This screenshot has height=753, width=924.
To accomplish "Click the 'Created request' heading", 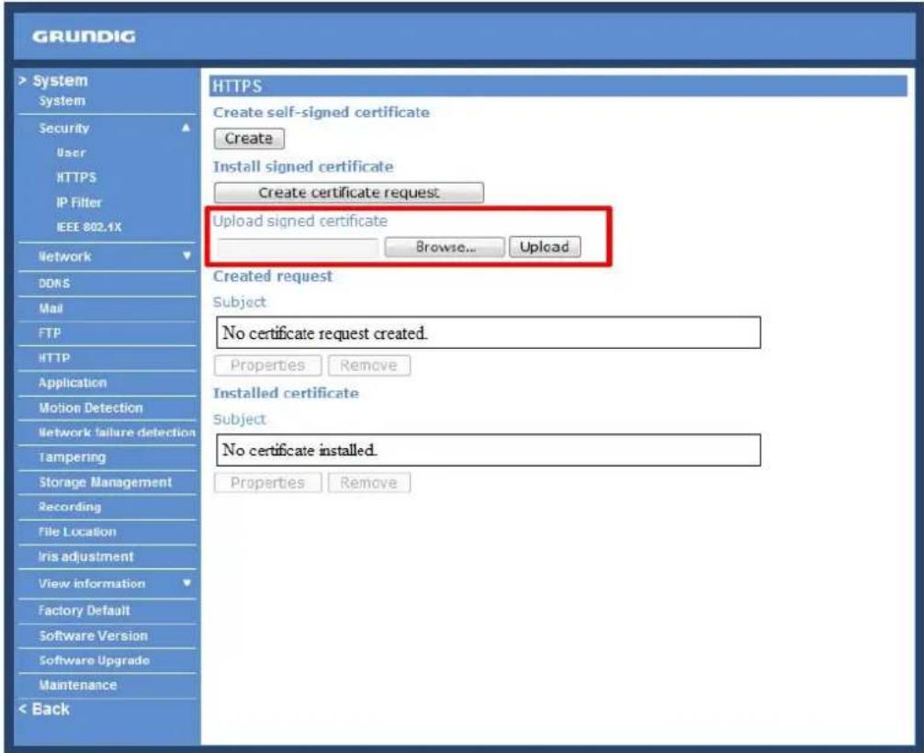I will (x=273, y=276).
